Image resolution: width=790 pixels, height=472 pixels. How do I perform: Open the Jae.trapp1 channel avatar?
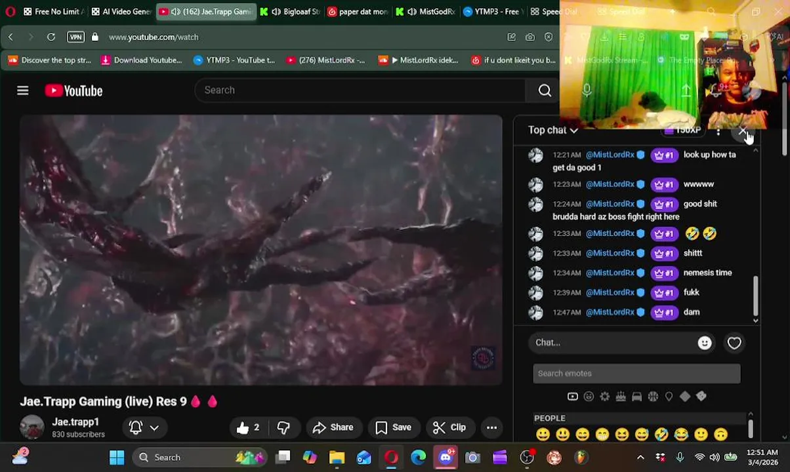click(31, 427)
